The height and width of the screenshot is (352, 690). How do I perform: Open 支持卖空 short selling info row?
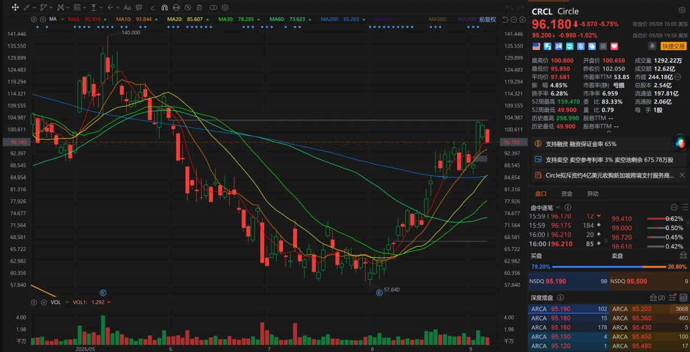[x=609, y=160]
